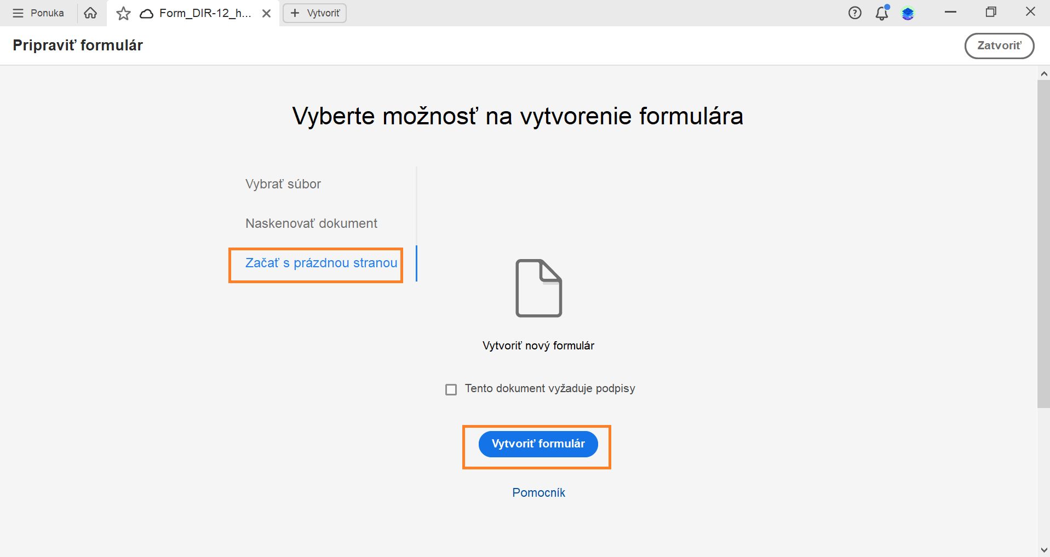Open a new tab with Vytvoriť

(x=314, y=13)
